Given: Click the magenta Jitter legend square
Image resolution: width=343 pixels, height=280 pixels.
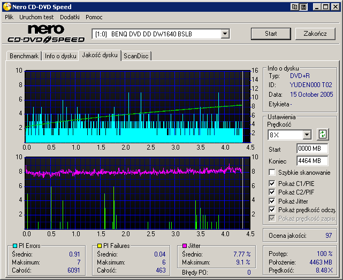Looking at the screenshot, I should pyautogui.click(x=185, y=246).
